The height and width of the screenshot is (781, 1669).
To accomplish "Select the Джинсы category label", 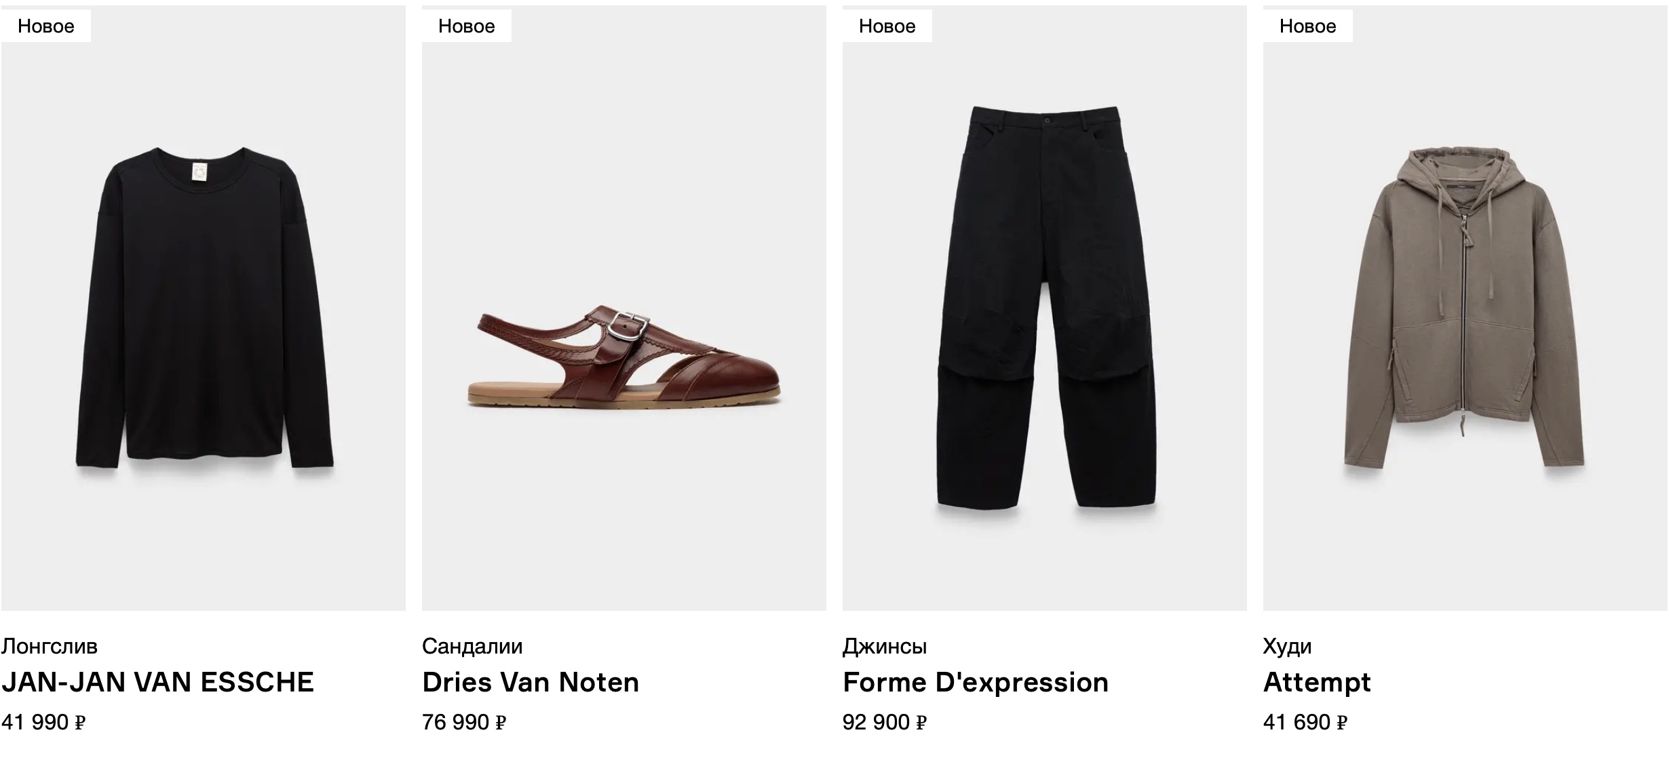I will tap(885, 646).
